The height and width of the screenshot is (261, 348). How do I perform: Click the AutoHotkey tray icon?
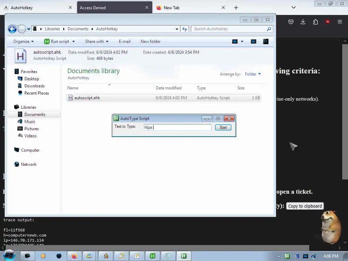[x=287, y=256]
